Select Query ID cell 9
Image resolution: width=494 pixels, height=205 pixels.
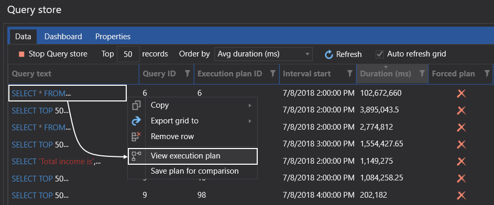(x=145, y=195)
